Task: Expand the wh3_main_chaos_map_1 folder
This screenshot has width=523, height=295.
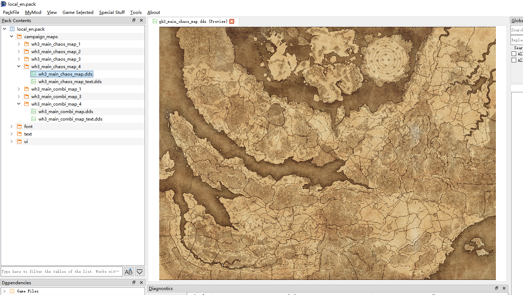Action: pos(19,44)
